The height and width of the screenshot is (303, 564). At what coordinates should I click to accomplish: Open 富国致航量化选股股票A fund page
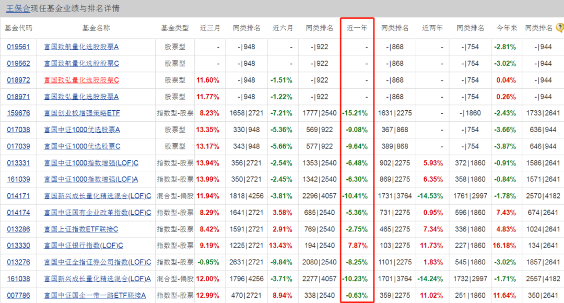81,47
